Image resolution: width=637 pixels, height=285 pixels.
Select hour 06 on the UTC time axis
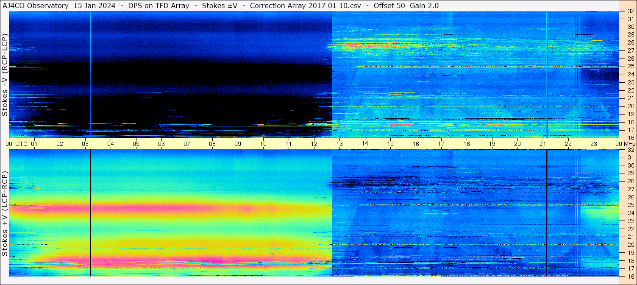[x=161, y=144]
